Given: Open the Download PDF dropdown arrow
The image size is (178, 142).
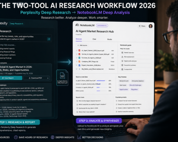Looking at the screenshot, I should pyautogui.click(x=48, y=78).
